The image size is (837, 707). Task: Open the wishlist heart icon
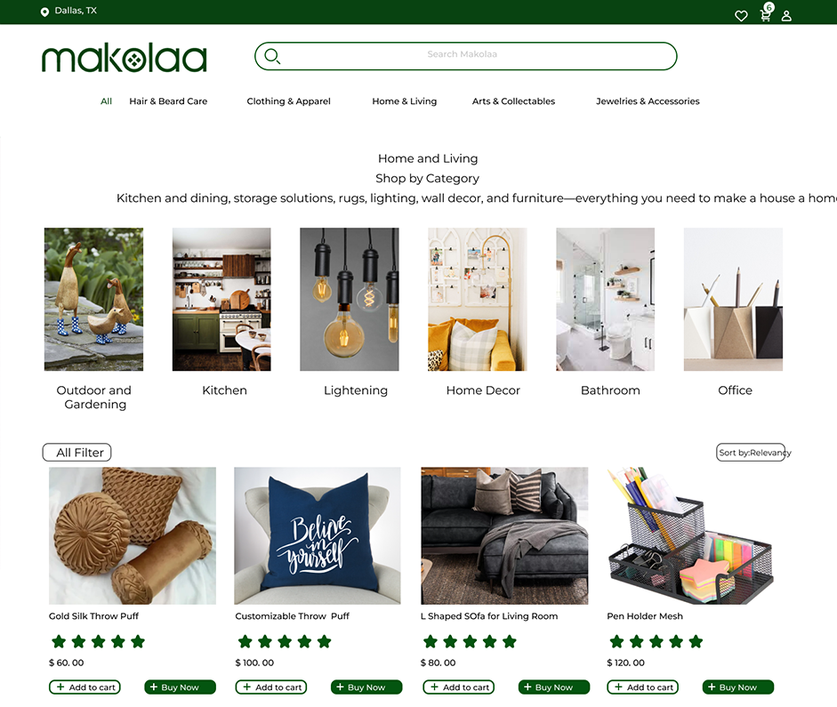pos(741,16)
